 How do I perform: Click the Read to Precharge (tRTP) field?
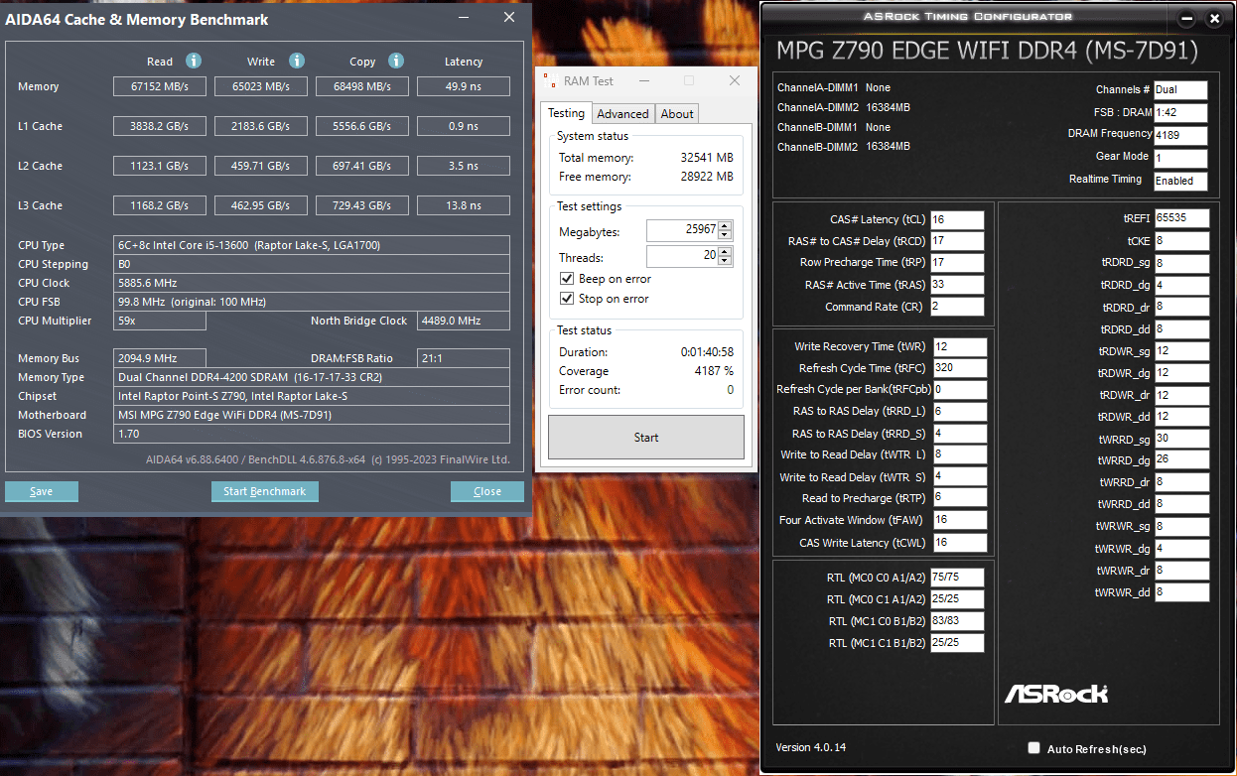[960, 498]
